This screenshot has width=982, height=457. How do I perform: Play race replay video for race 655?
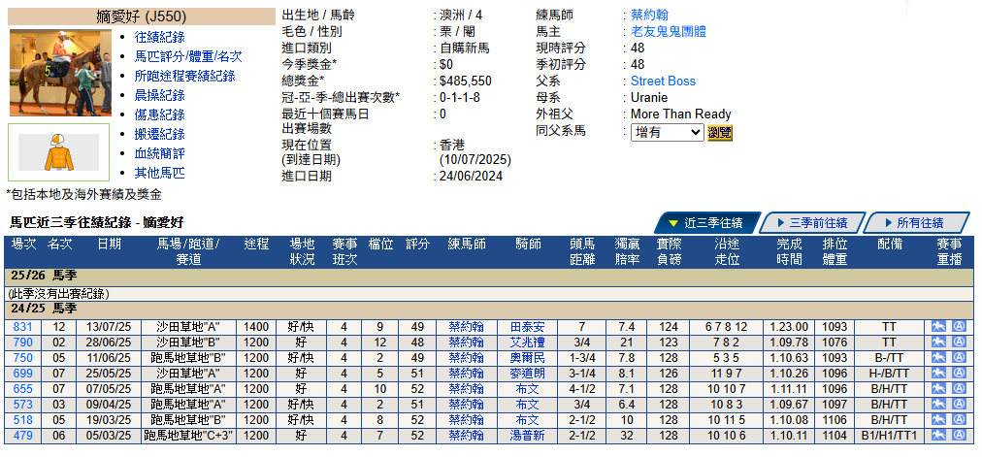click(938, 389)
